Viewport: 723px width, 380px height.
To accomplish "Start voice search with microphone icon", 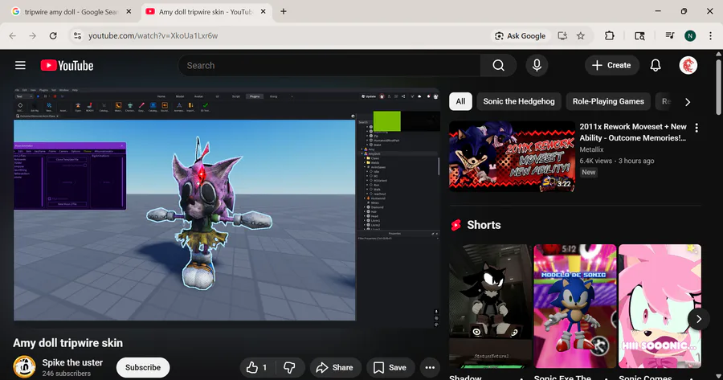I will coord(537,66).
